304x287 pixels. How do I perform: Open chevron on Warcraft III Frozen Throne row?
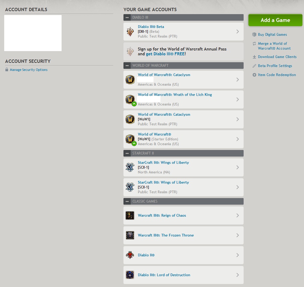[238, 235]
